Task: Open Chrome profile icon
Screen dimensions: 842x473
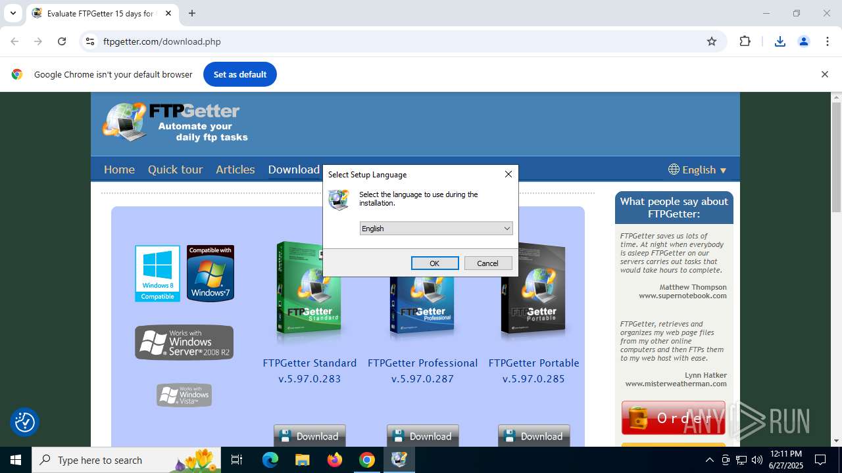Action: pyautogui.click(x=803, y=41)
